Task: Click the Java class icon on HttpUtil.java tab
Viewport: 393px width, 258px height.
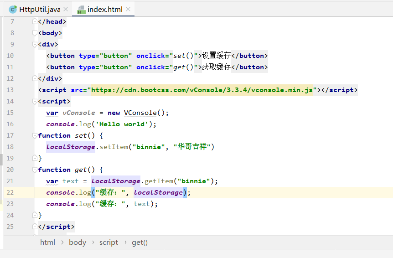Action: click(13, 9)
